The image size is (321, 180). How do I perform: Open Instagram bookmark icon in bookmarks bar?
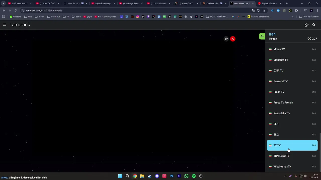click(x=138, y=17)
